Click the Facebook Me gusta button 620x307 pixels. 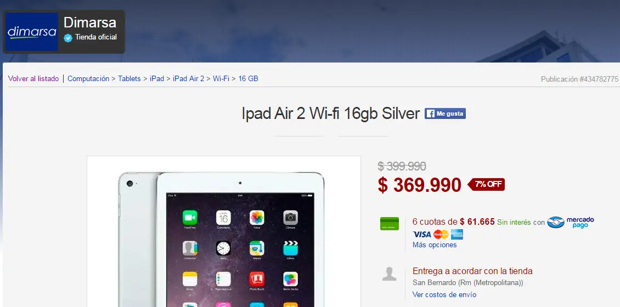pyautogui.click(x=445, y=114)
